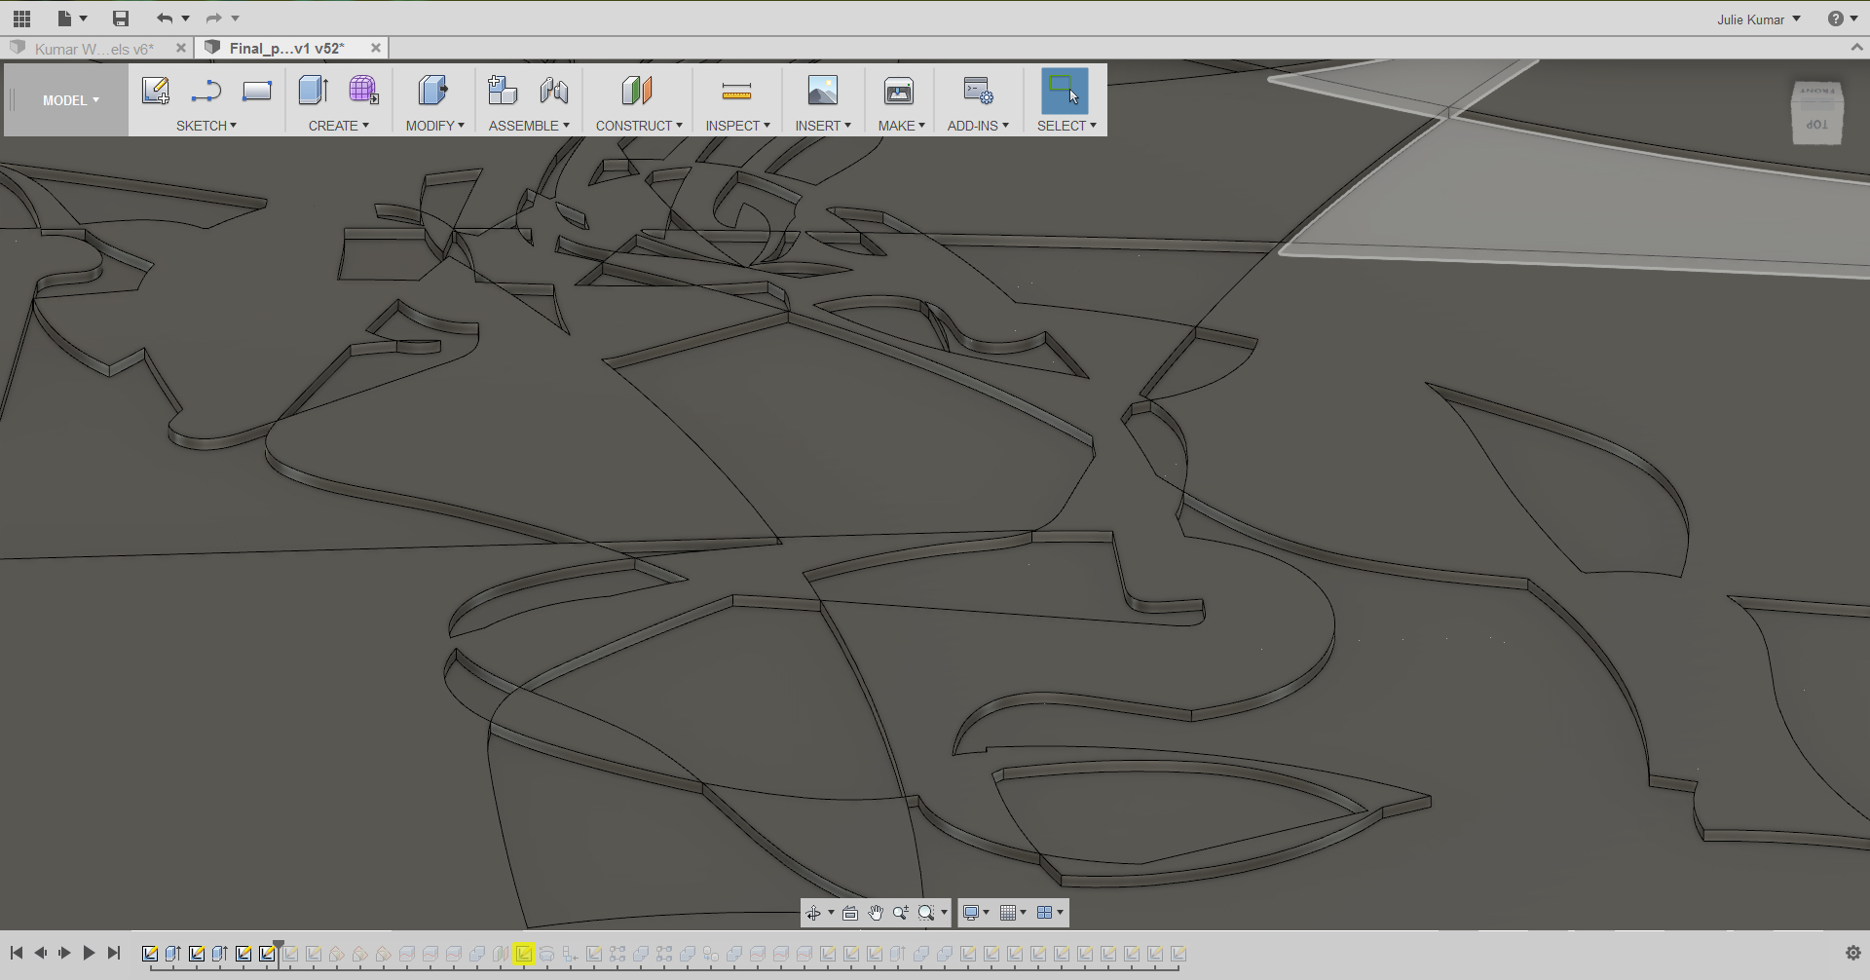Click the Make 3D print icon
Image resolution: width=1870 pixels, height=980 pixels.
click(899, 91)
